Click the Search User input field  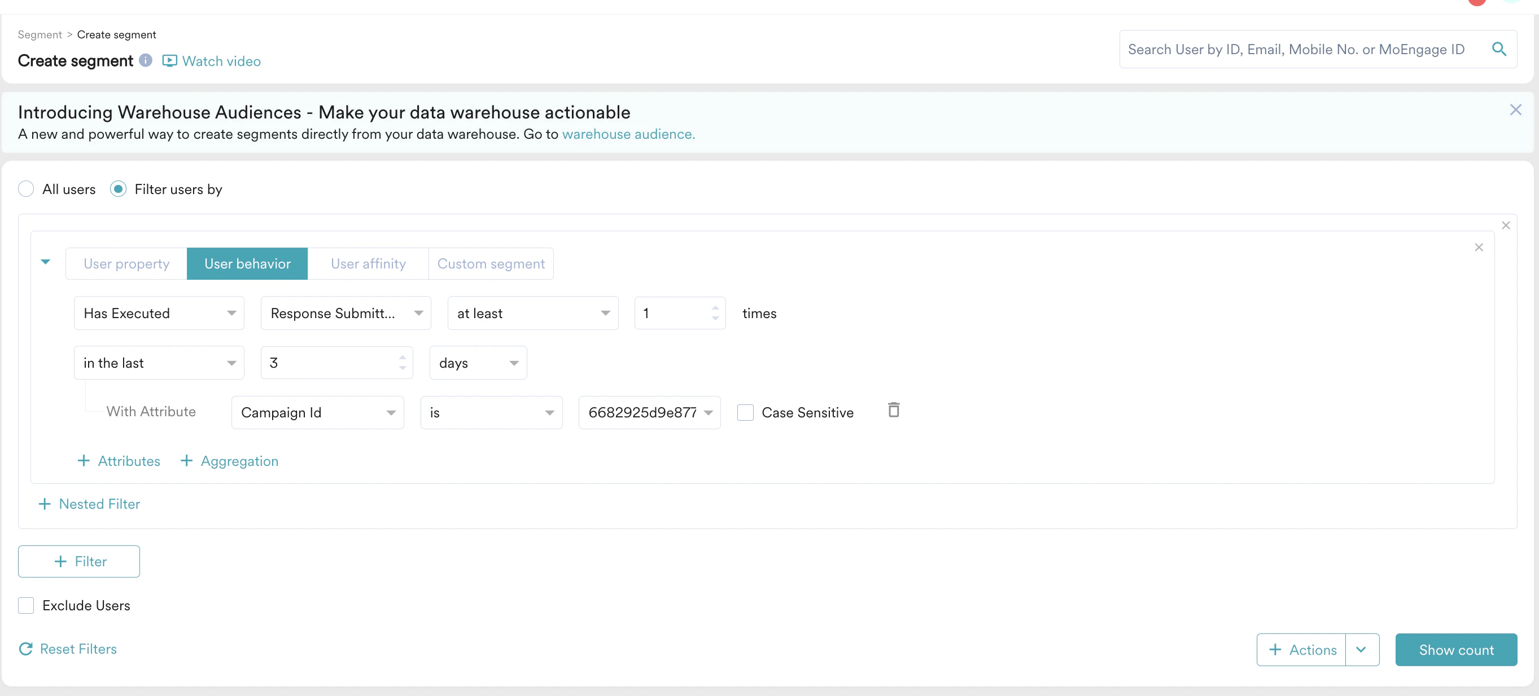pos(1296,49)
